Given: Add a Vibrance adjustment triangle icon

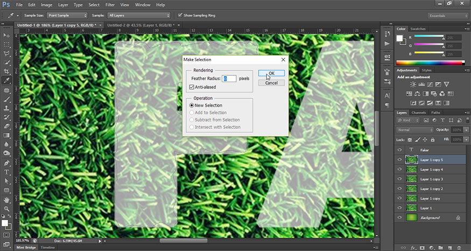Looking at the screenshot, I should point(446,84).
